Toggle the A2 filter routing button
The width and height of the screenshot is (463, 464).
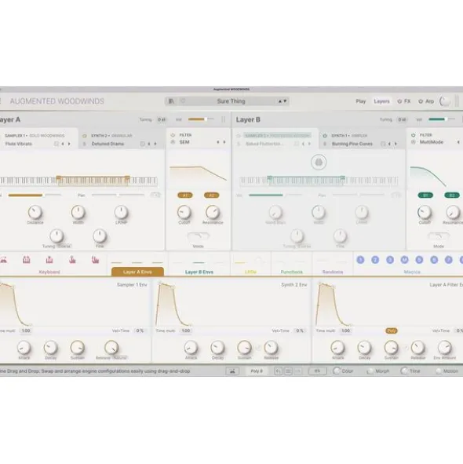(x=212, y=195)
